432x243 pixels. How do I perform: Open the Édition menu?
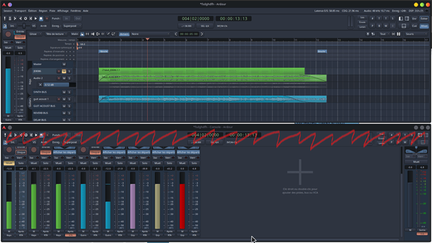coord(32,11)
